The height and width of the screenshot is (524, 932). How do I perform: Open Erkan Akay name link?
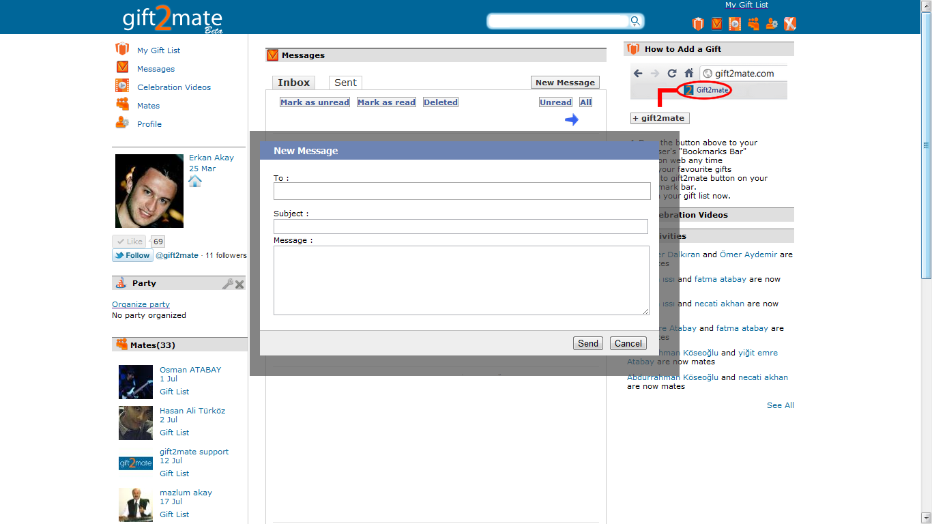click(x=212, y=158)
